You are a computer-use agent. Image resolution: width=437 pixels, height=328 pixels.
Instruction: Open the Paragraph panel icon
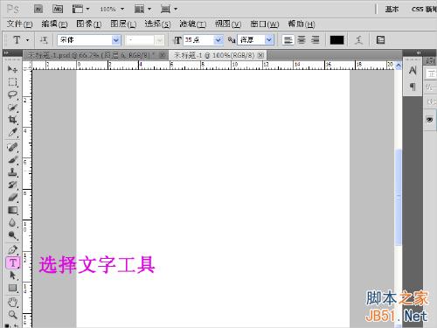(x=413, y=87)
